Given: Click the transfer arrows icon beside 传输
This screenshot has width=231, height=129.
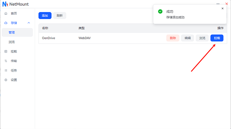Looking at the screenshot, I should [x=6, y=61].
